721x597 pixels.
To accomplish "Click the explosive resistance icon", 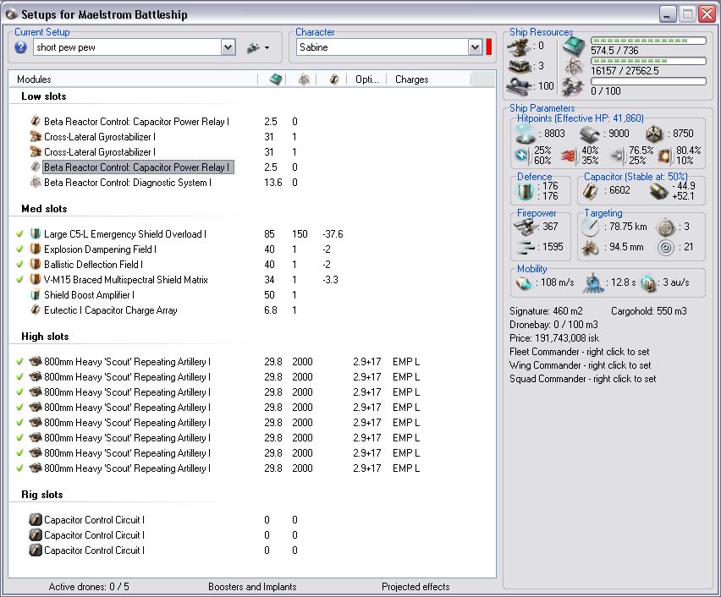I will (x=664, y=156).
